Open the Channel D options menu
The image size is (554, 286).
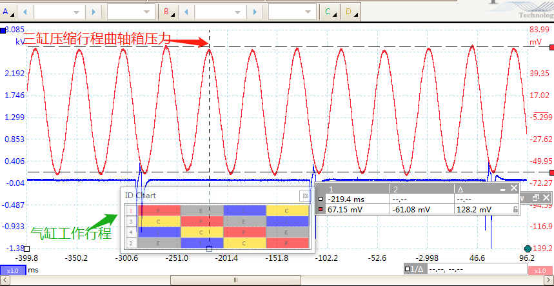click(350, 12)
